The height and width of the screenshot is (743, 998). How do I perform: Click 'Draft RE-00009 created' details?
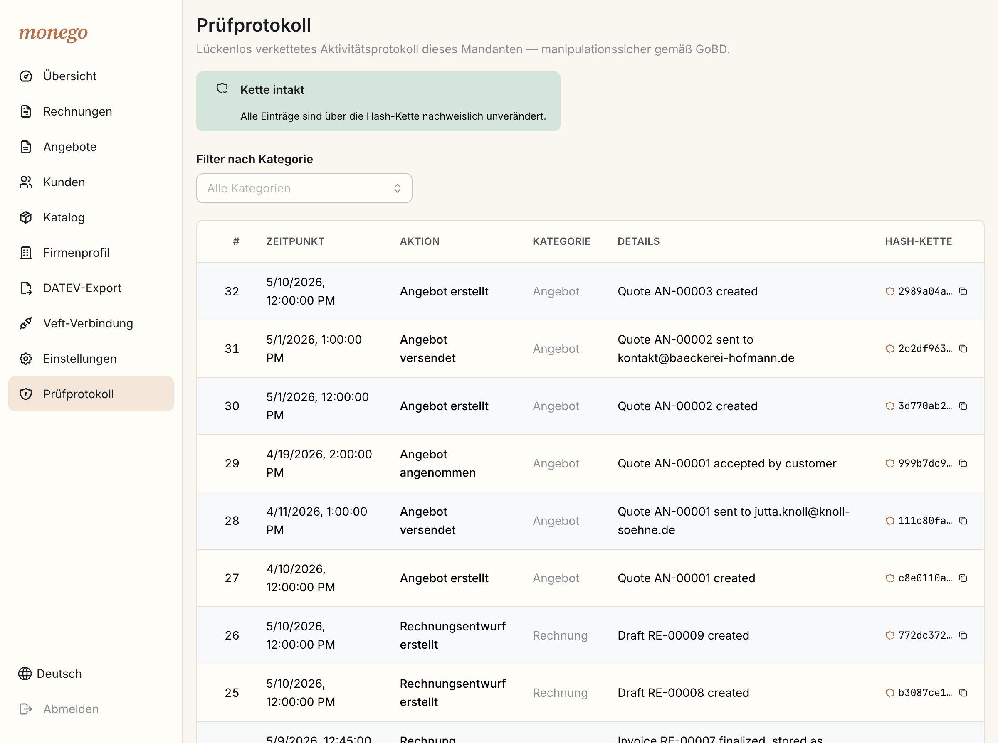[684, 635]
